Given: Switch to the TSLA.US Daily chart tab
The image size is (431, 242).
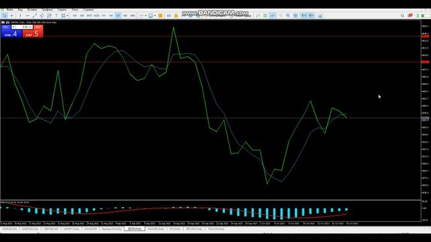Looking at the screenshot, I should pyautogui.click(x=216, y=229).
